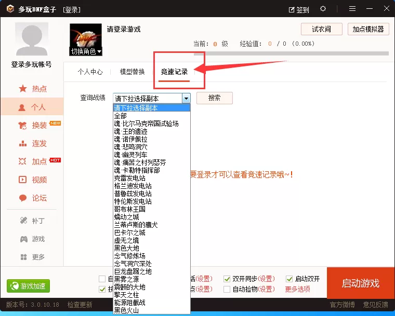The image size is (395, 316).
Task: Click the grid icon beside 更多
Action: point(23,257)
